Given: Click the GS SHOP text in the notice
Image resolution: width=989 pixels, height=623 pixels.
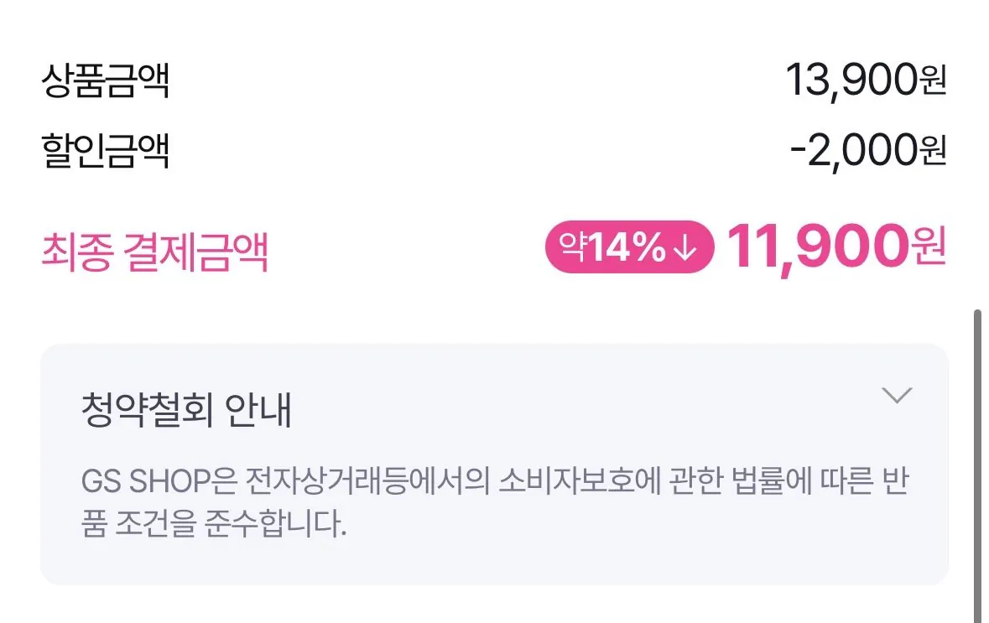Looking at the screenshot, I should click(143, 477).
